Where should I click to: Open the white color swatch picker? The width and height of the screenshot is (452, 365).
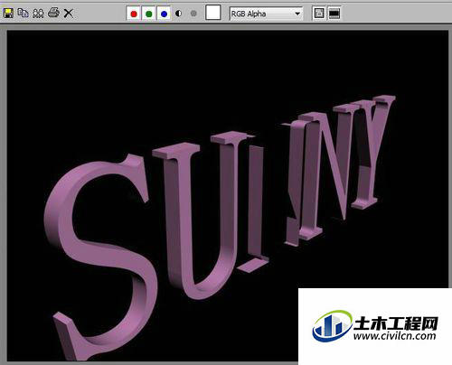(213, 13)
